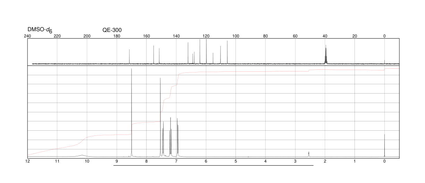Click the QE-300 instrument label
This screenshot has width=425, height=183.
coord(112,30)
